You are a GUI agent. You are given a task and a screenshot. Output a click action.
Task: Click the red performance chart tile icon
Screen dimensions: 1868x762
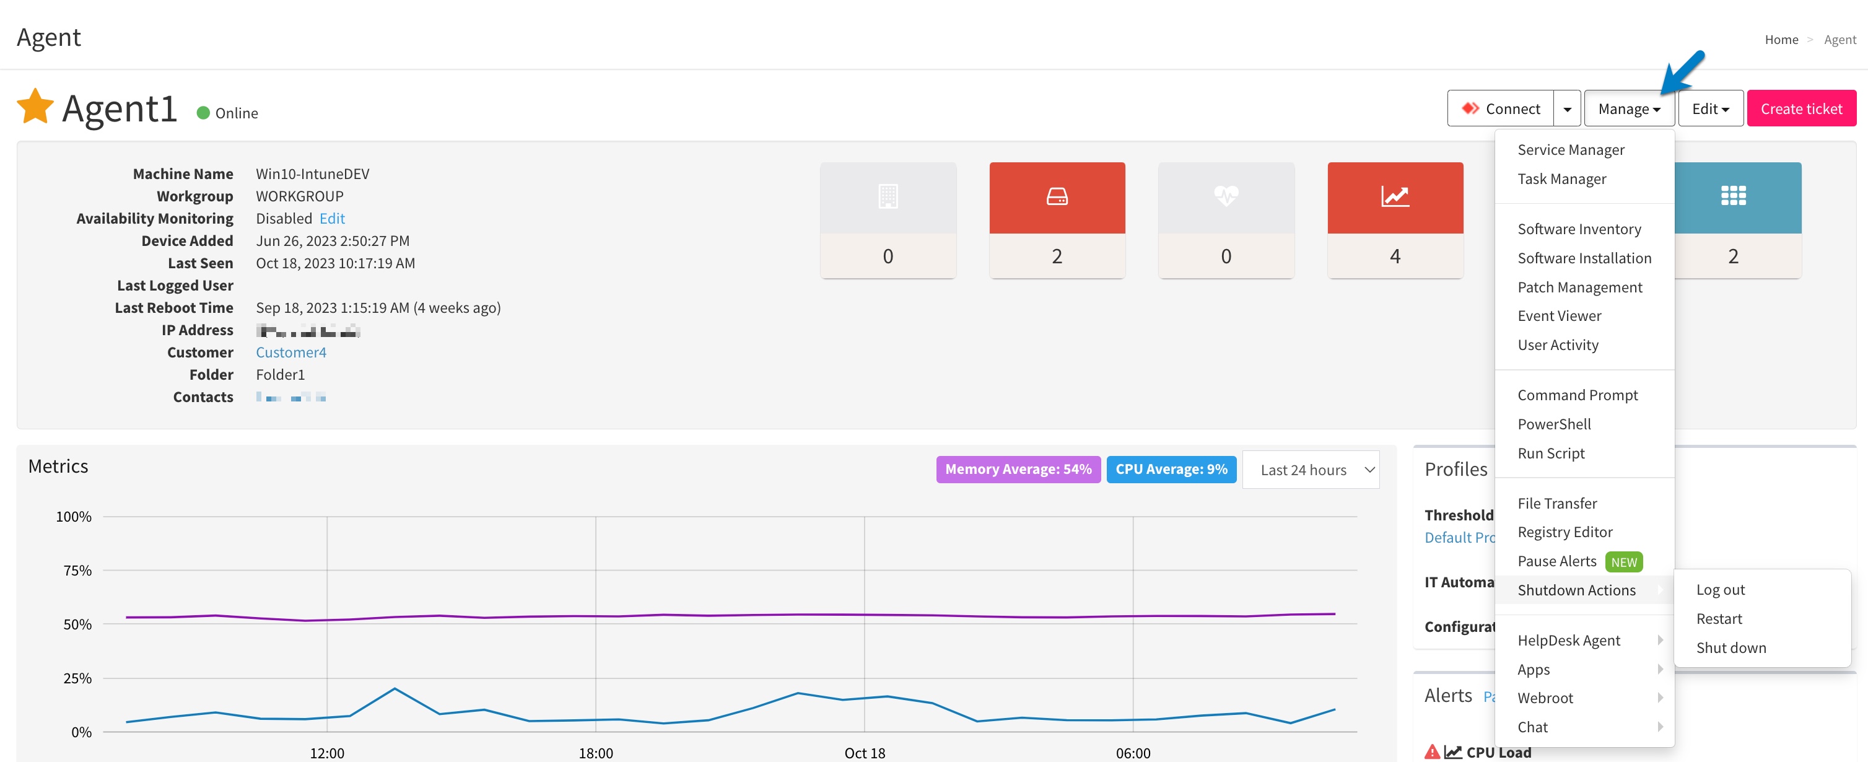coord(1395,196)
